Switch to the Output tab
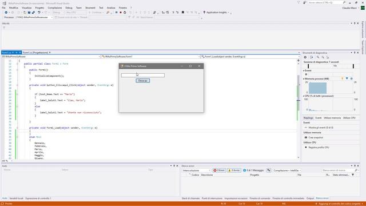366x206 pixels. 310,199
